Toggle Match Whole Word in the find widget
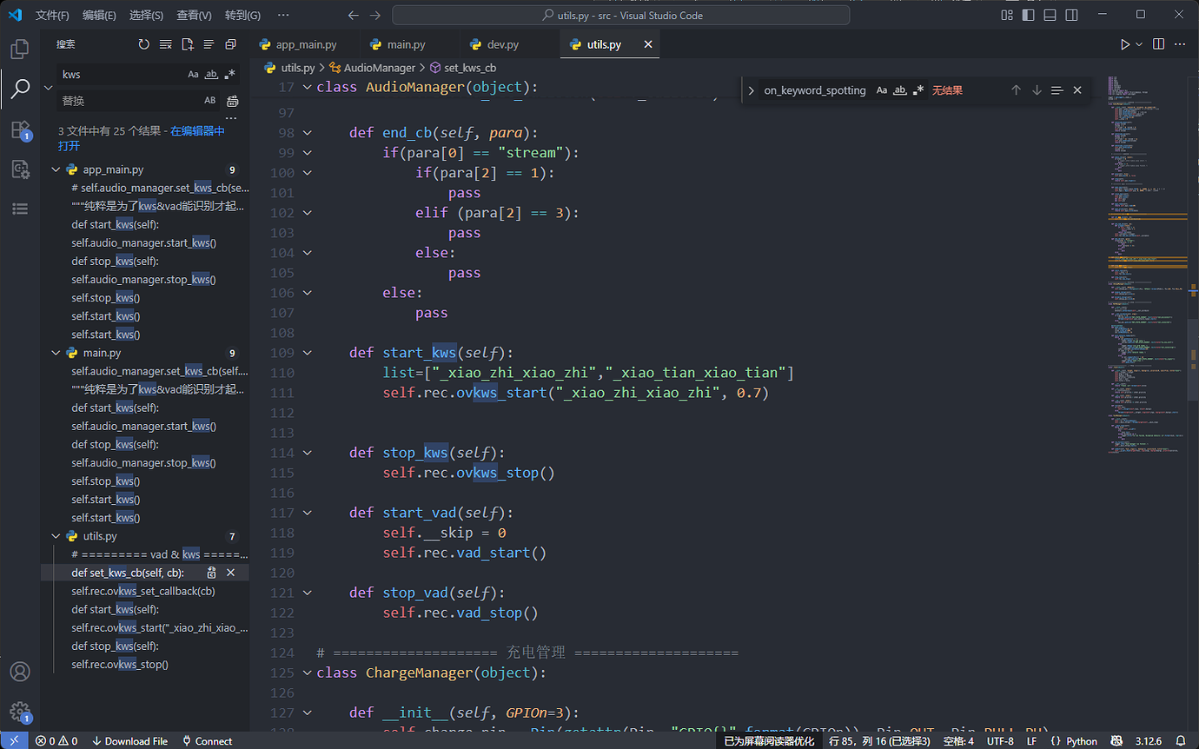This screenshot has height=749, width=1199. (900, 90)
